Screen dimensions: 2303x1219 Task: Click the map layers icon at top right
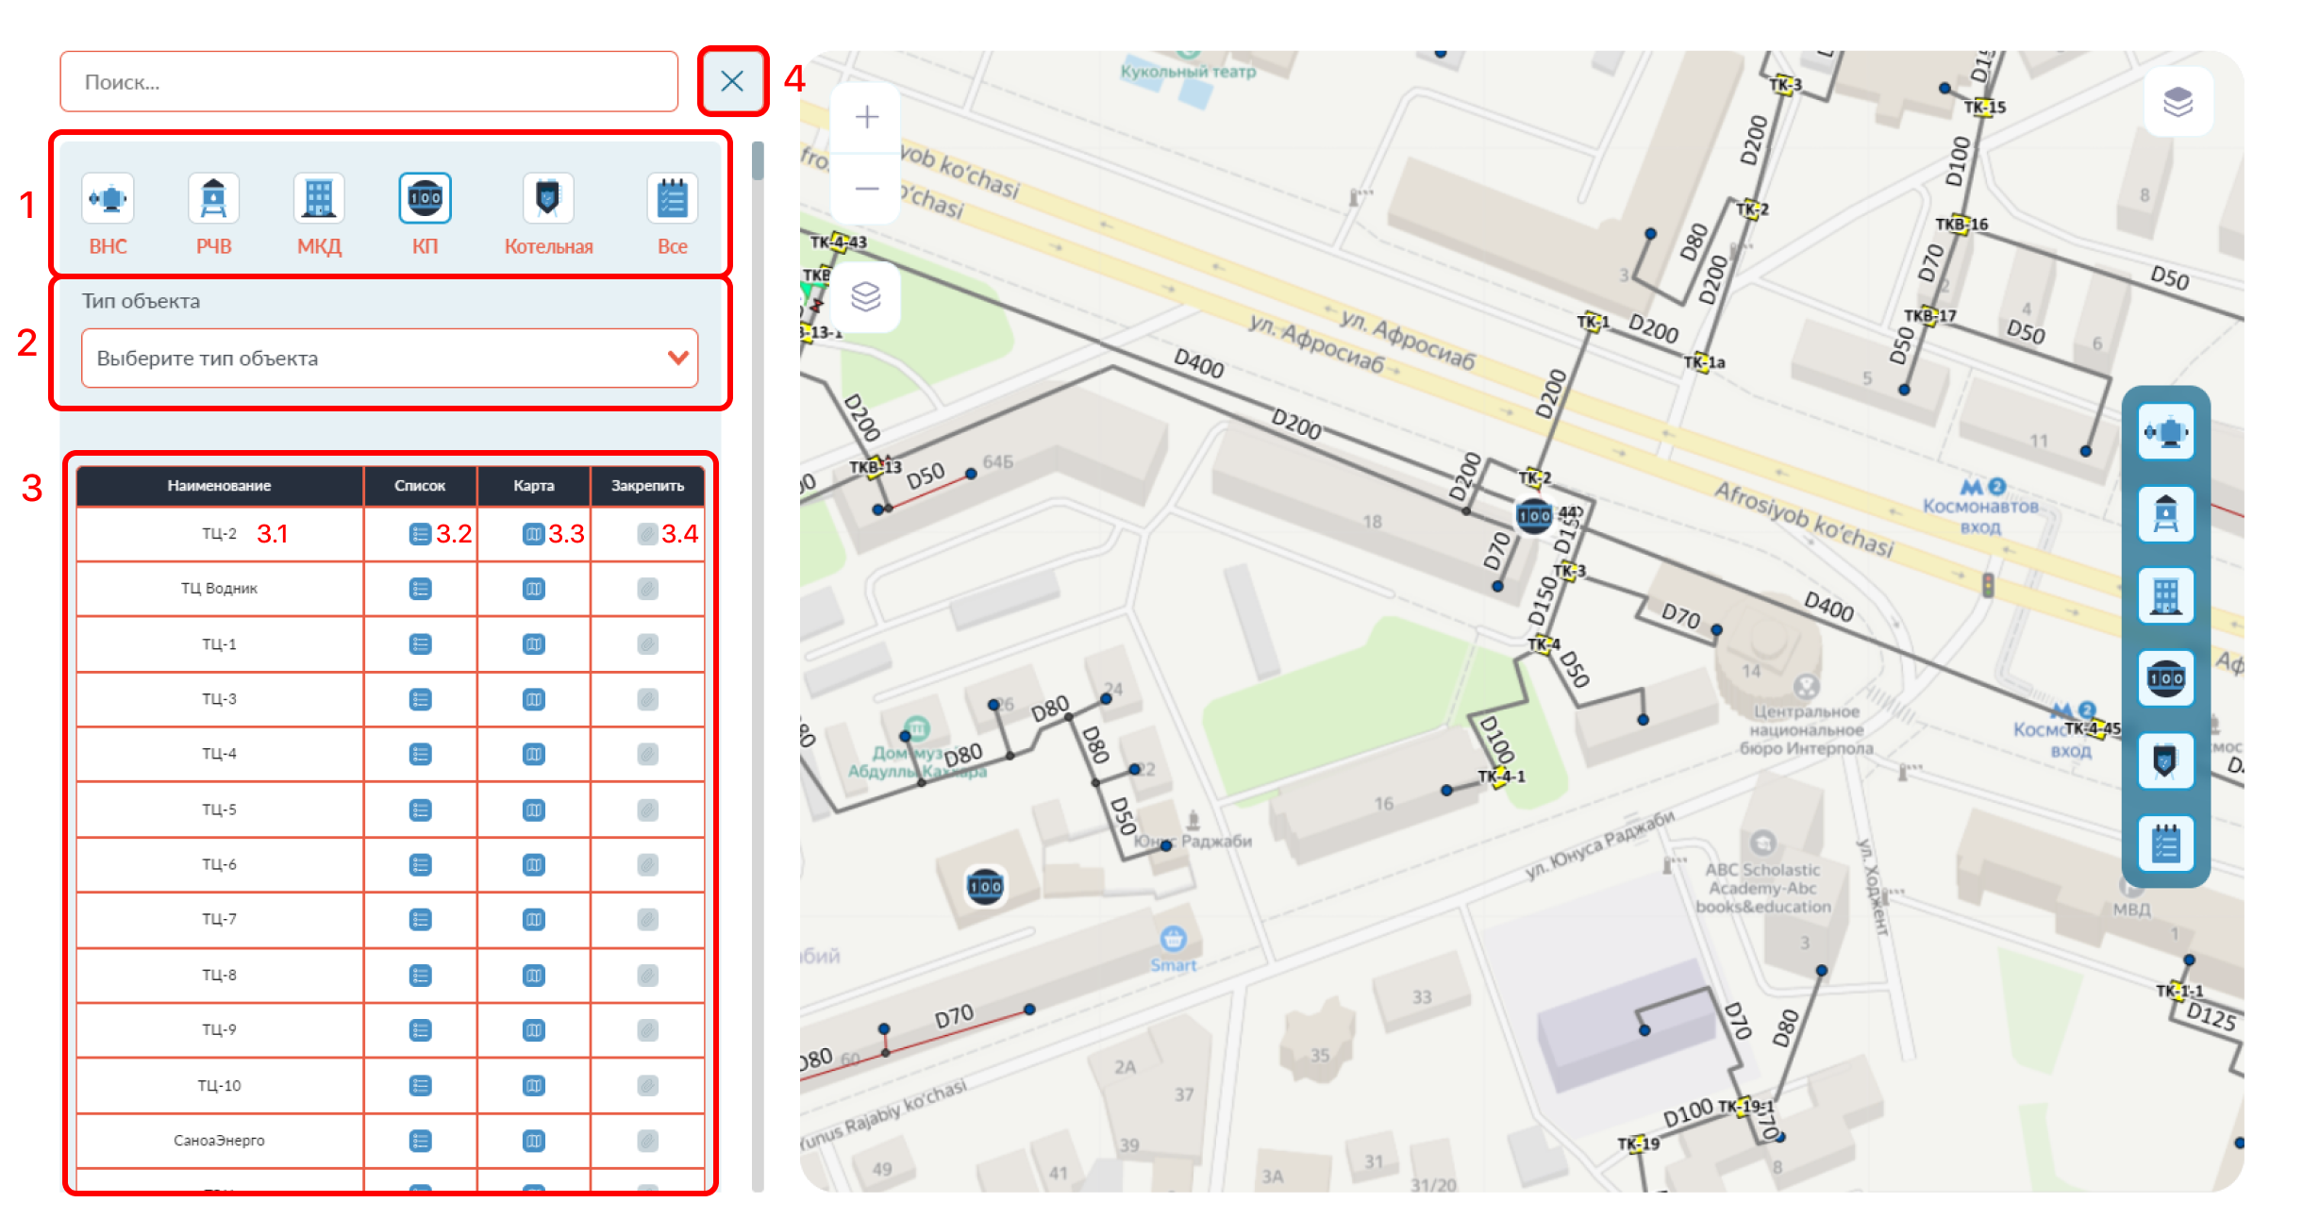[x=2177, y=101]
